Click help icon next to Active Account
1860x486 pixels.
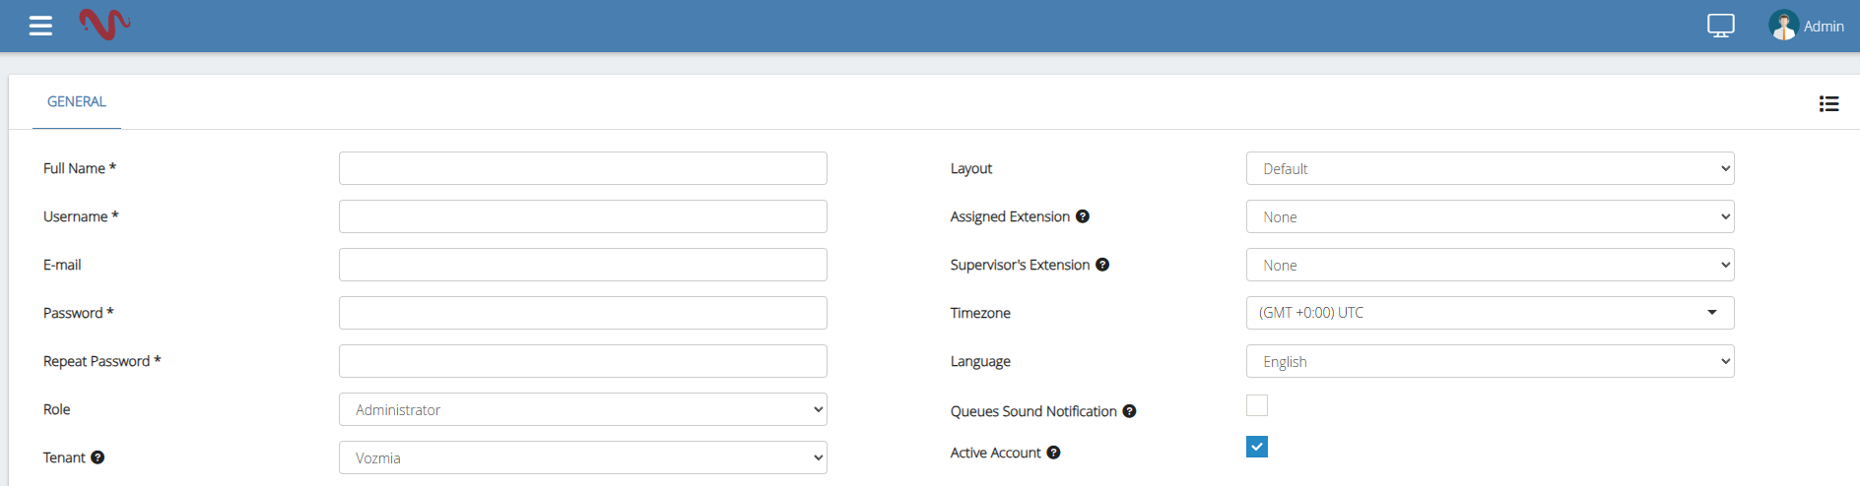pyautogui.click(x=1053, y=453)
